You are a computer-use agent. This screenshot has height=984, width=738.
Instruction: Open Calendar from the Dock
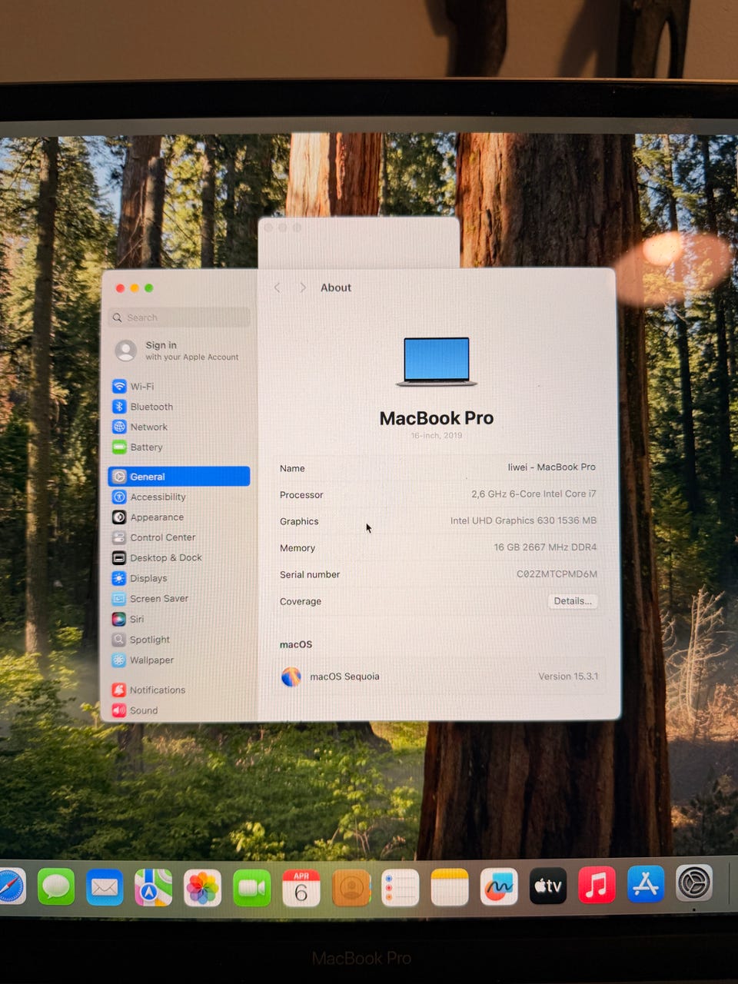click(301, 888)
